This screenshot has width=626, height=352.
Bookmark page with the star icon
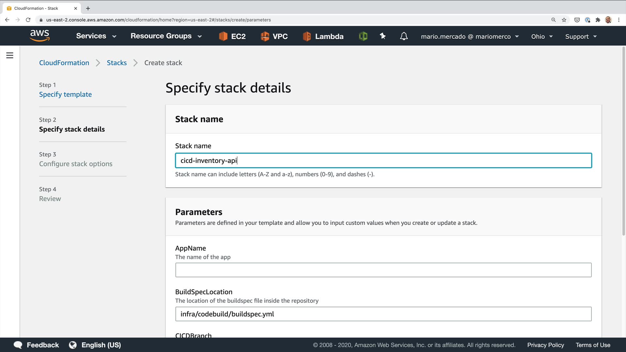click(564, 20)
